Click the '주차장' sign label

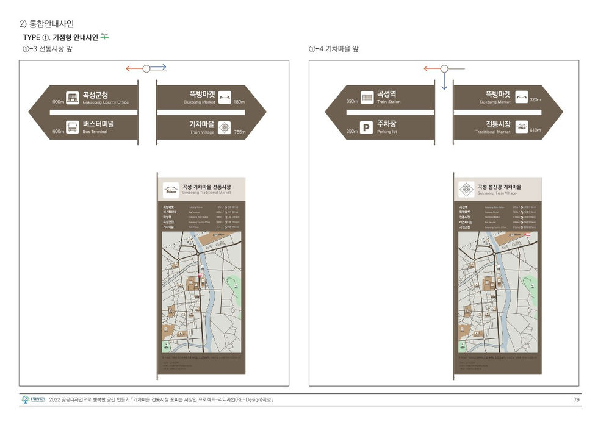coord(386,124)
